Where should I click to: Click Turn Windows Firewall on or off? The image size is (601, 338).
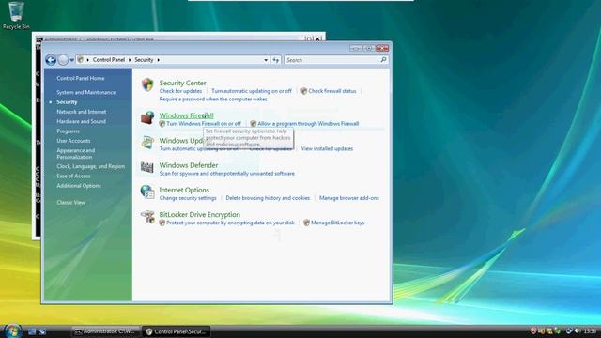click(x=204, y=124)
